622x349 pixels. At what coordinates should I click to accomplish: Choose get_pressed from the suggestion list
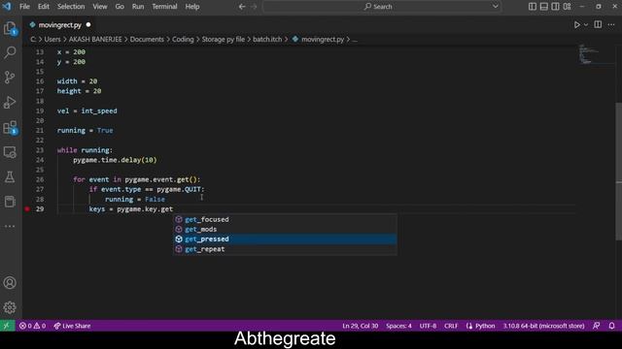[285, 239]
